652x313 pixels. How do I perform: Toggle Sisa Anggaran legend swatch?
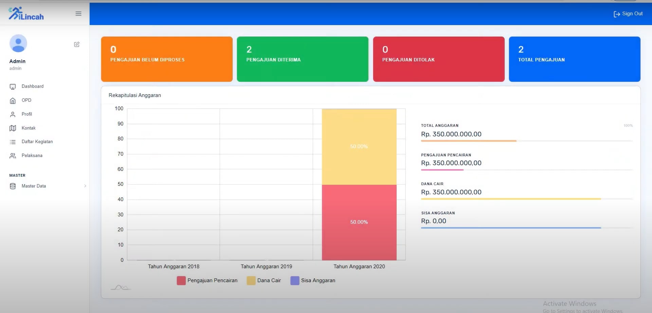(x=295, y=281)
